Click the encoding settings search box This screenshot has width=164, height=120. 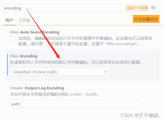pos(81,8)
